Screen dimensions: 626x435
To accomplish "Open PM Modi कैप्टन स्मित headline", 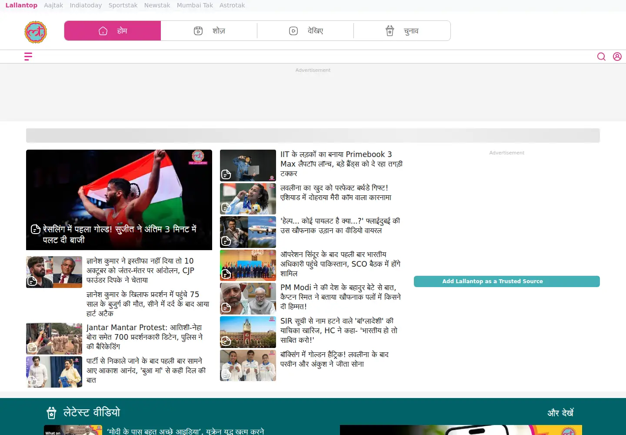I will pos(340,297).
